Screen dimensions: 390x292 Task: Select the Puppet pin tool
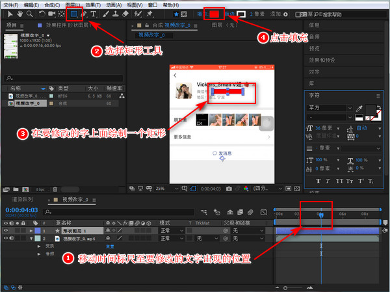(x=149, y=14)
